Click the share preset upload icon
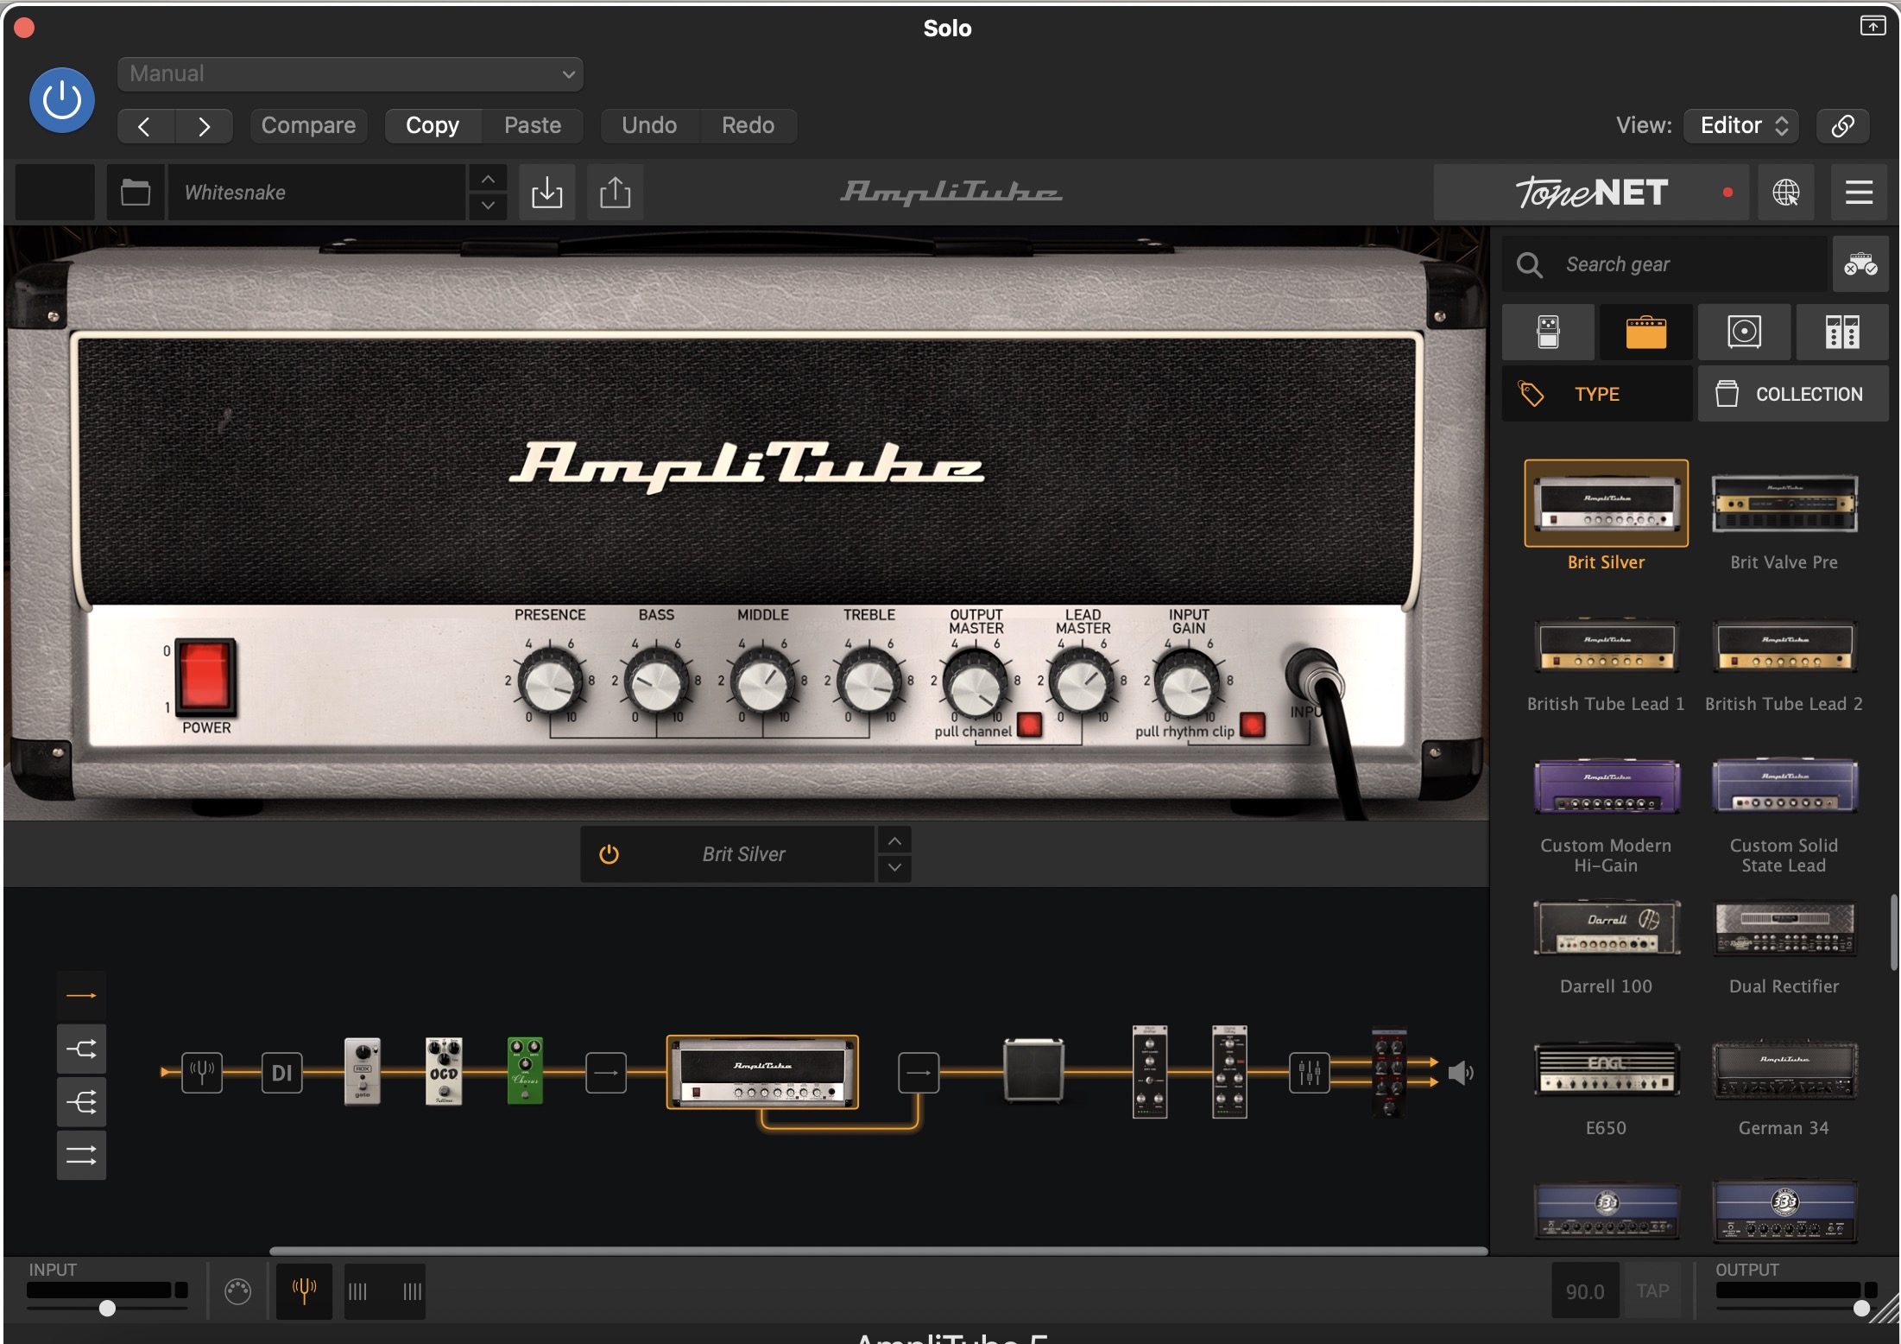The image size is (1901, 1344). tap(615, 192)
